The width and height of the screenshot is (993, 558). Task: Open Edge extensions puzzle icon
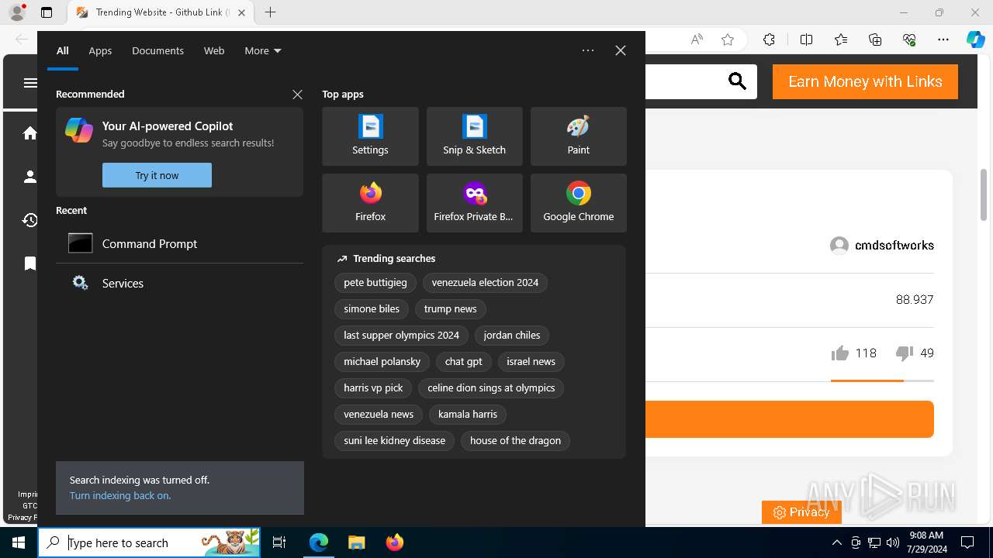(769, 40)
